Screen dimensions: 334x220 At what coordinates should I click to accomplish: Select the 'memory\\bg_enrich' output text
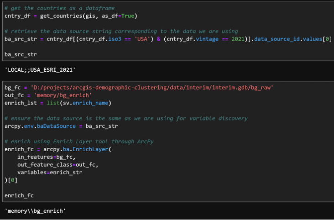click(x=35, y=211)
